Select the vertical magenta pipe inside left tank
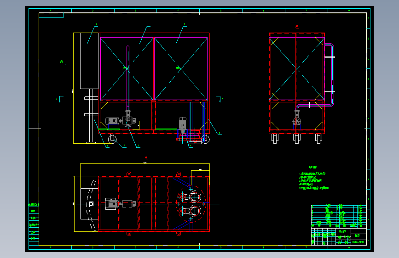Viewport: 399px width, 258px height. click(x=128, y=78)
